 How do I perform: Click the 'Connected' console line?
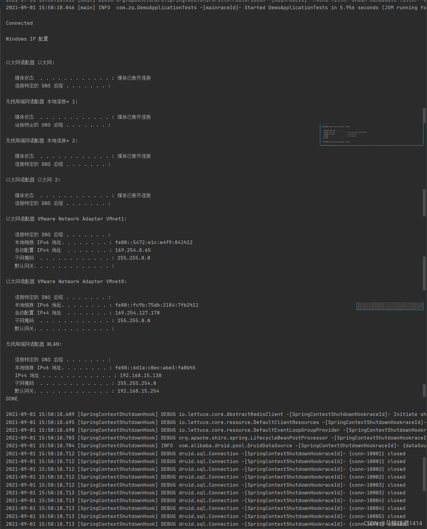19,23
